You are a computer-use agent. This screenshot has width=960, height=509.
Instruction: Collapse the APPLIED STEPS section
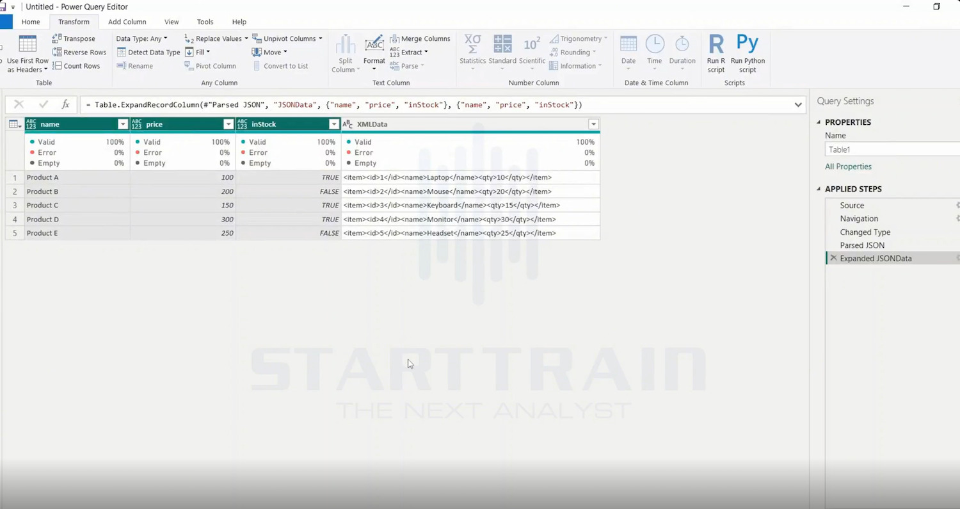click(819, 189)
